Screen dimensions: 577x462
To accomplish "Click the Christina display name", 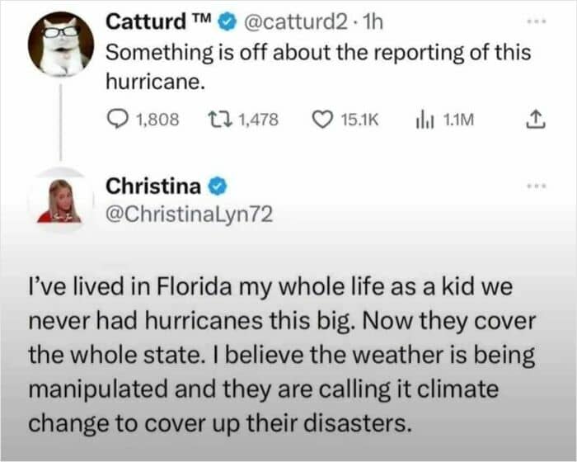I will tap(153, 186).
